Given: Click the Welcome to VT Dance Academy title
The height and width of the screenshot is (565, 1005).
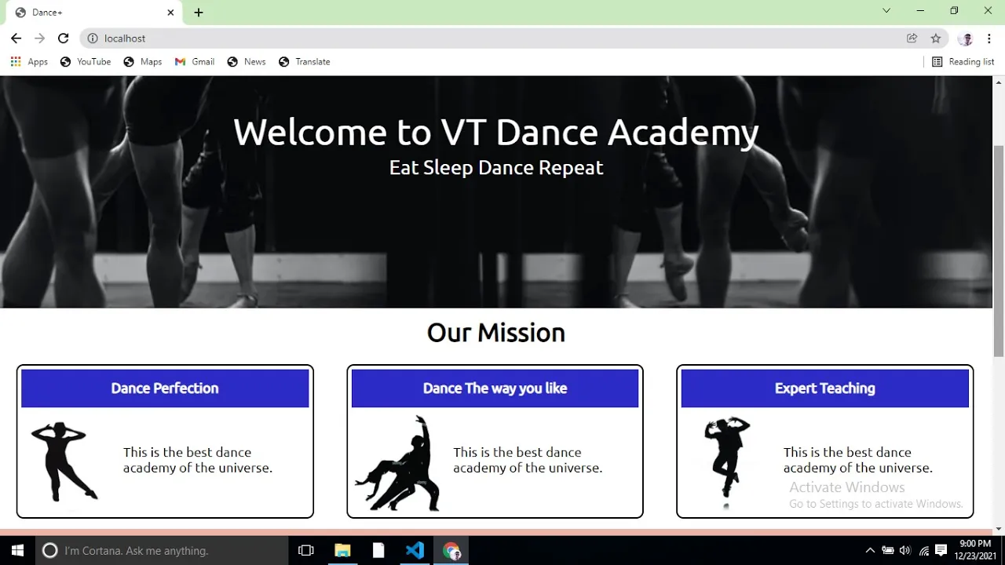Looking at the screenshot, I should pos(496,132).
